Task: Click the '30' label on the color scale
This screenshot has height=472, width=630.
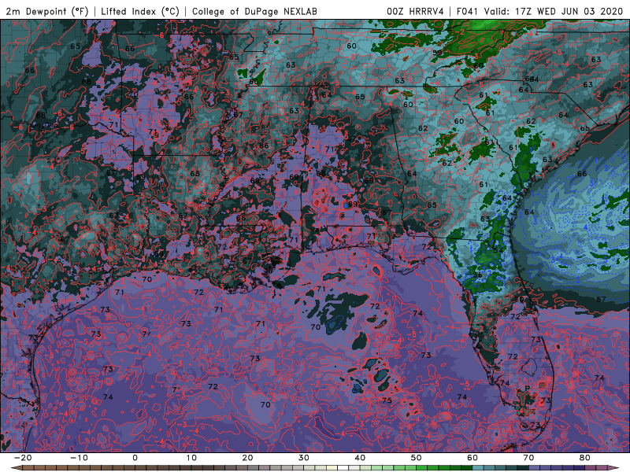Action: pos(304,458)
